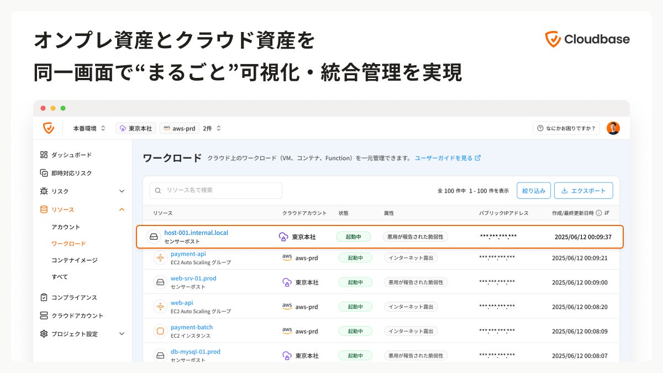Click the sort icon beside 作成/最終更新日時
The height and width of the screenshot is (373, 663).
coord(607,213)
